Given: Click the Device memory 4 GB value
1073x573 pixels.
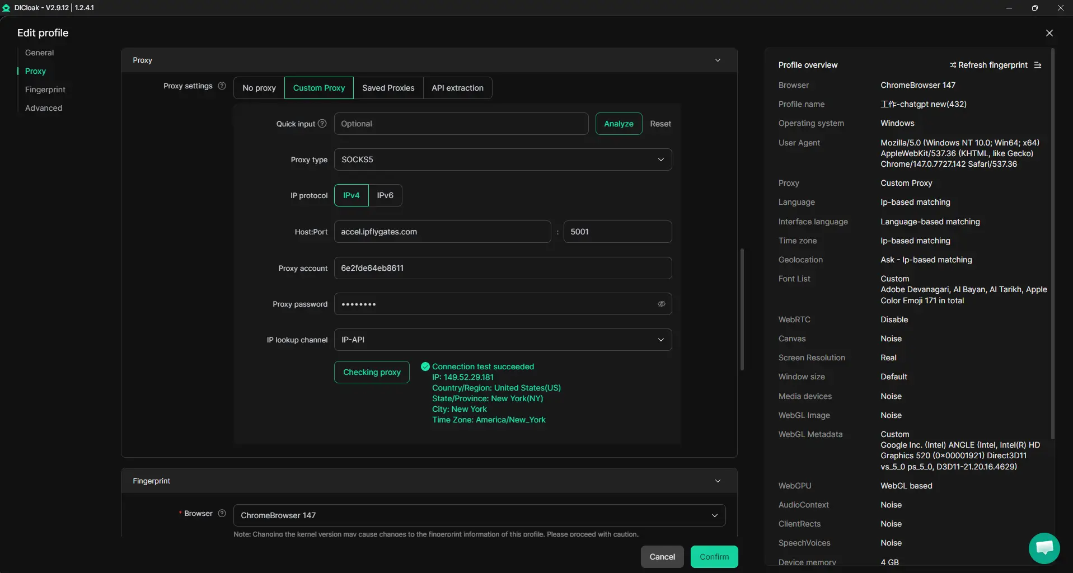Looking at the screenshot, I should tap(889, 562).
